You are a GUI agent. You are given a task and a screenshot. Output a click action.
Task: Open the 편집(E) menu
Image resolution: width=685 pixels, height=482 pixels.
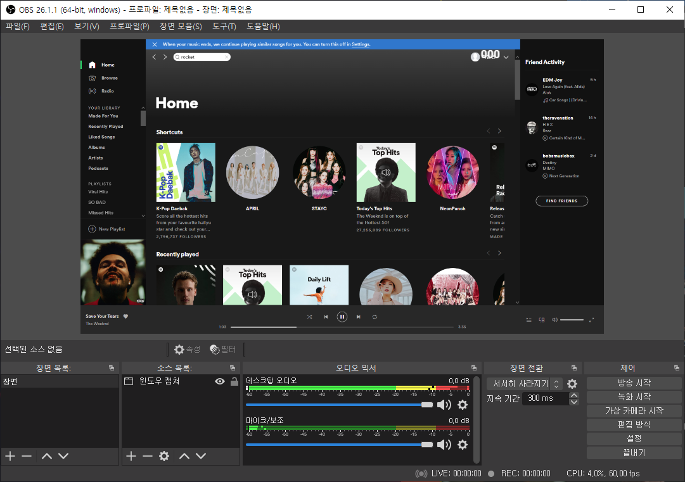tap(51, 26)
